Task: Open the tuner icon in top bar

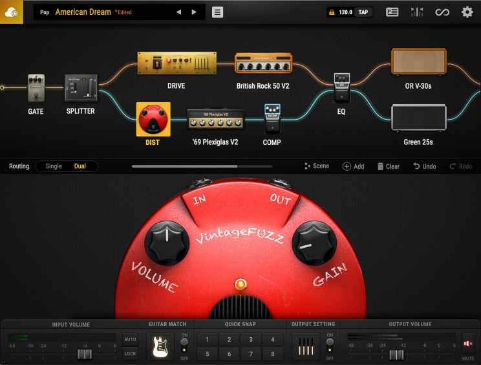Action: tap(417, 12)
